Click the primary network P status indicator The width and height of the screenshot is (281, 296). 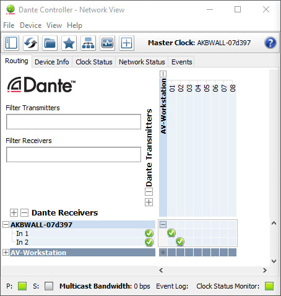tap(22, 286)
